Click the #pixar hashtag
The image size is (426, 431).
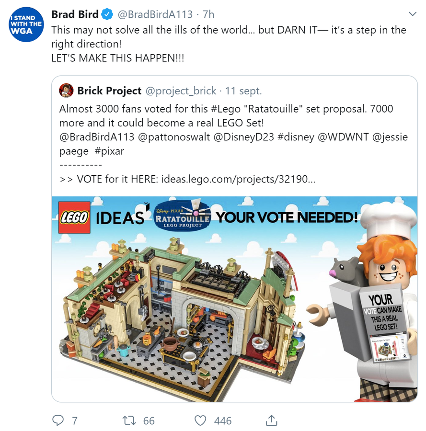109,151
